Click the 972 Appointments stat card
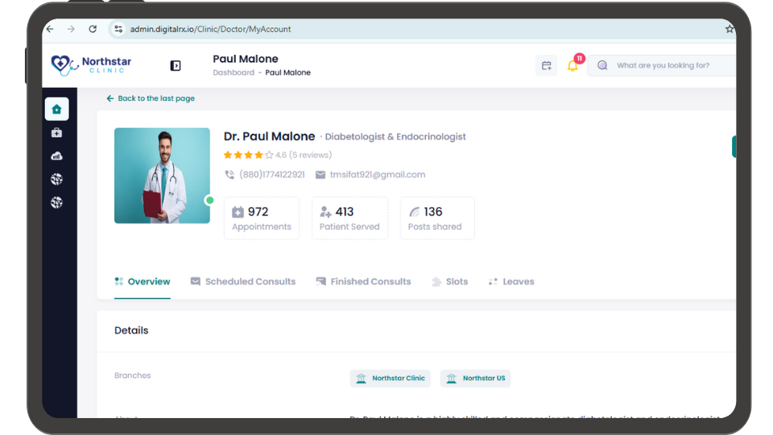Image resolution: width=773 pixels, height=435 pixels. 262,218
